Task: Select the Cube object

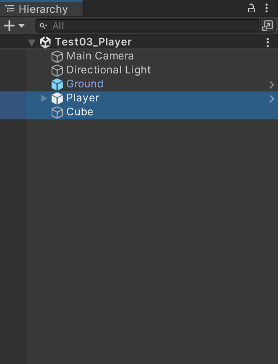Action: [80, 112]
